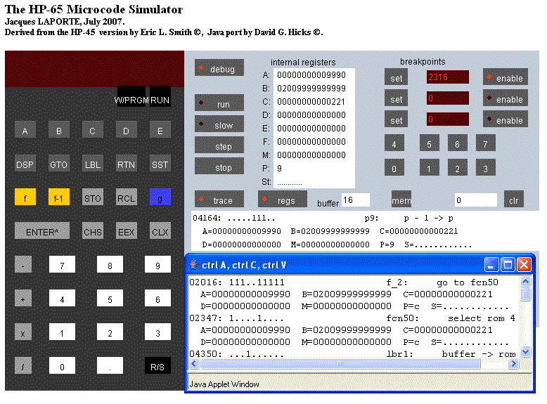Minimize the ctrl A, ctrl C, ctrl V window

[491, 265]
